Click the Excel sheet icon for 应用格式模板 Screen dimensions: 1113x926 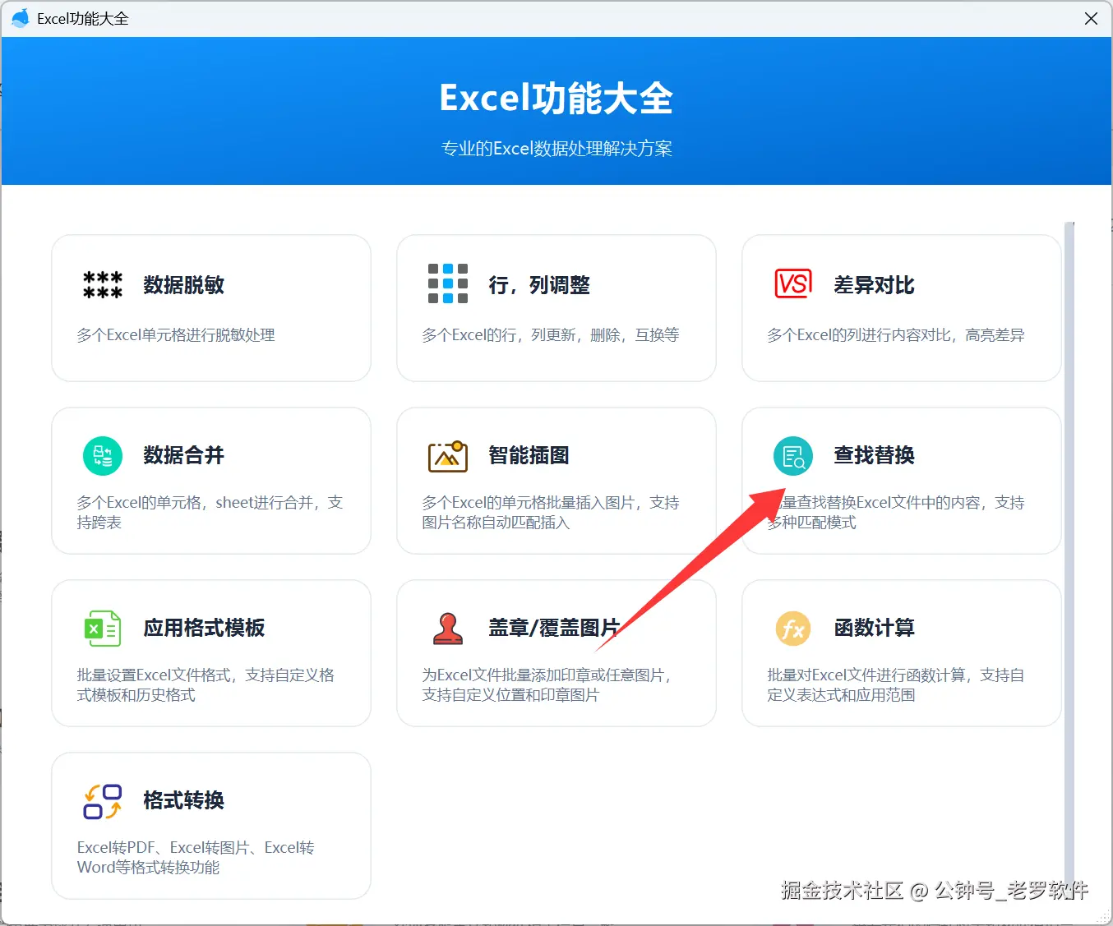(x=103, y=629)
